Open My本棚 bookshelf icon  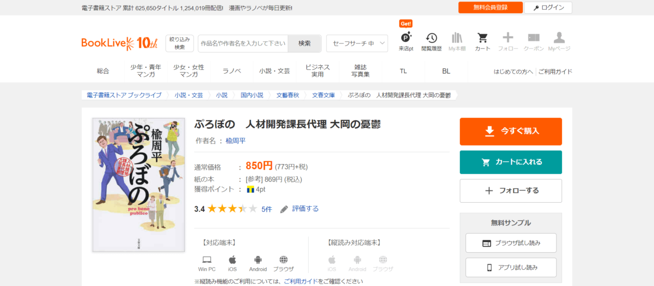pyautogui.click(x=457, y=41)
